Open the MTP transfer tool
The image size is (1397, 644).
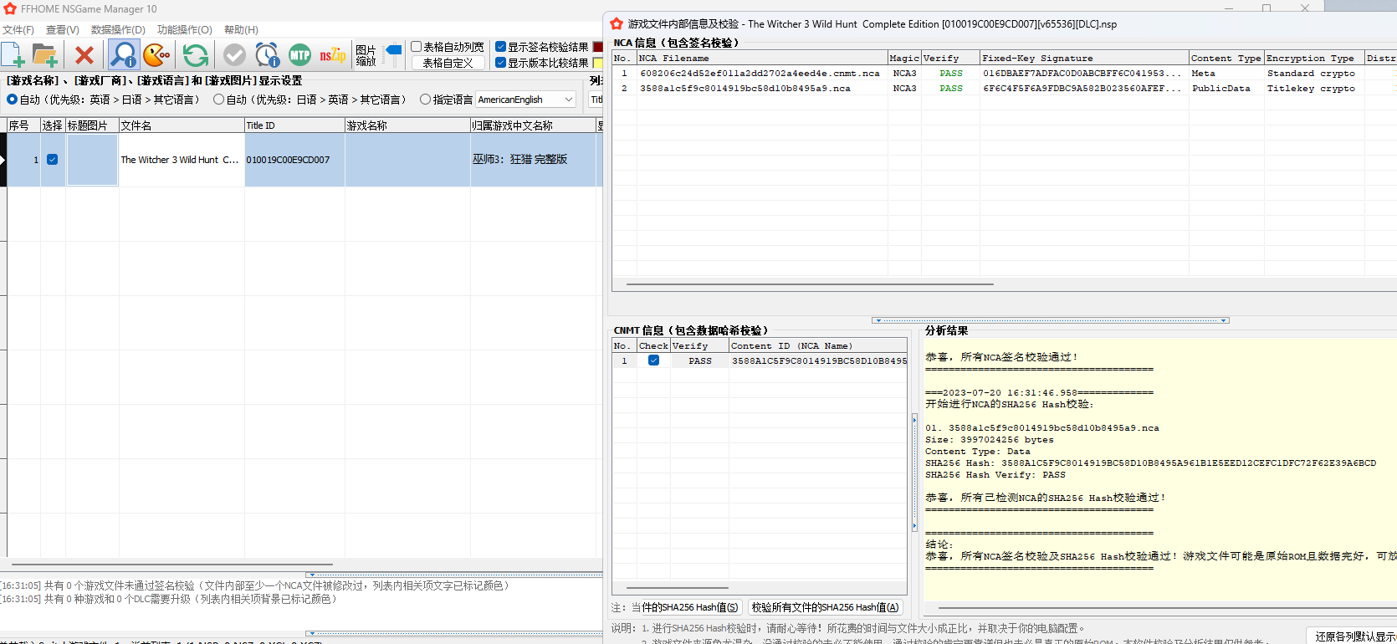pyautogui.click(x=299, y=55)
